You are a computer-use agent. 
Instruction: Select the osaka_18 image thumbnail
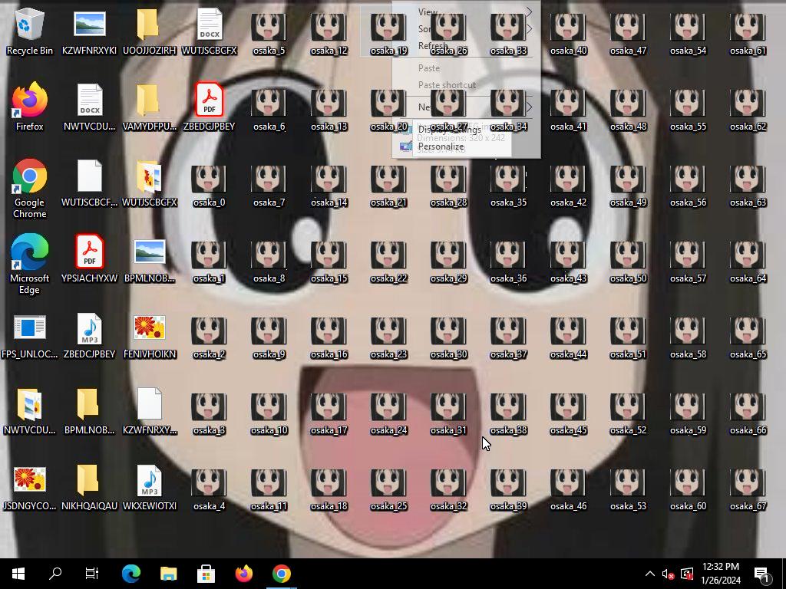tap(329, 490)
